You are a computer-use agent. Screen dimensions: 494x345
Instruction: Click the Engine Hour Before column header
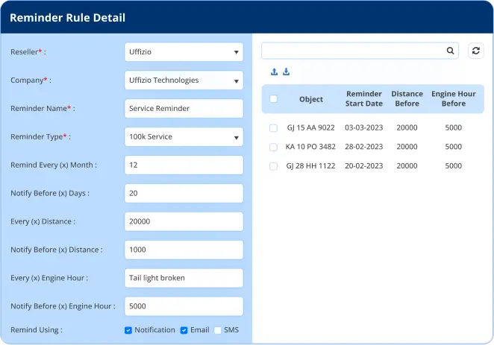pyautogui.click(x=453, y=99)
